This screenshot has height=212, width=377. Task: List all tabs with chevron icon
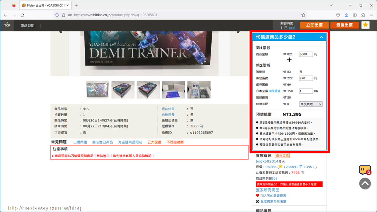(x=331, y=5)
